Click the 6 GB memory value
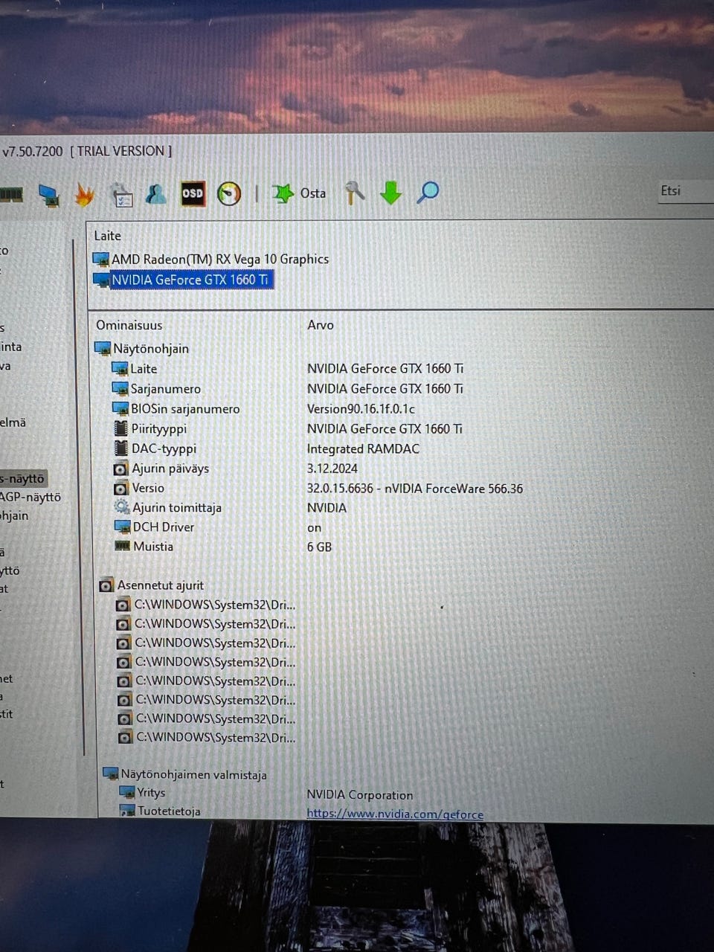Screen dimensions: 714x952 pos(319,547)
